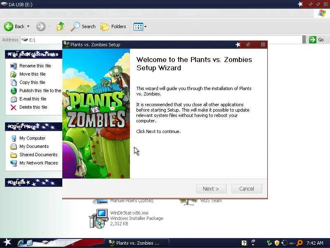Click the Publish globe icon
The image size is (330, 248).
[x=14, y=91]
